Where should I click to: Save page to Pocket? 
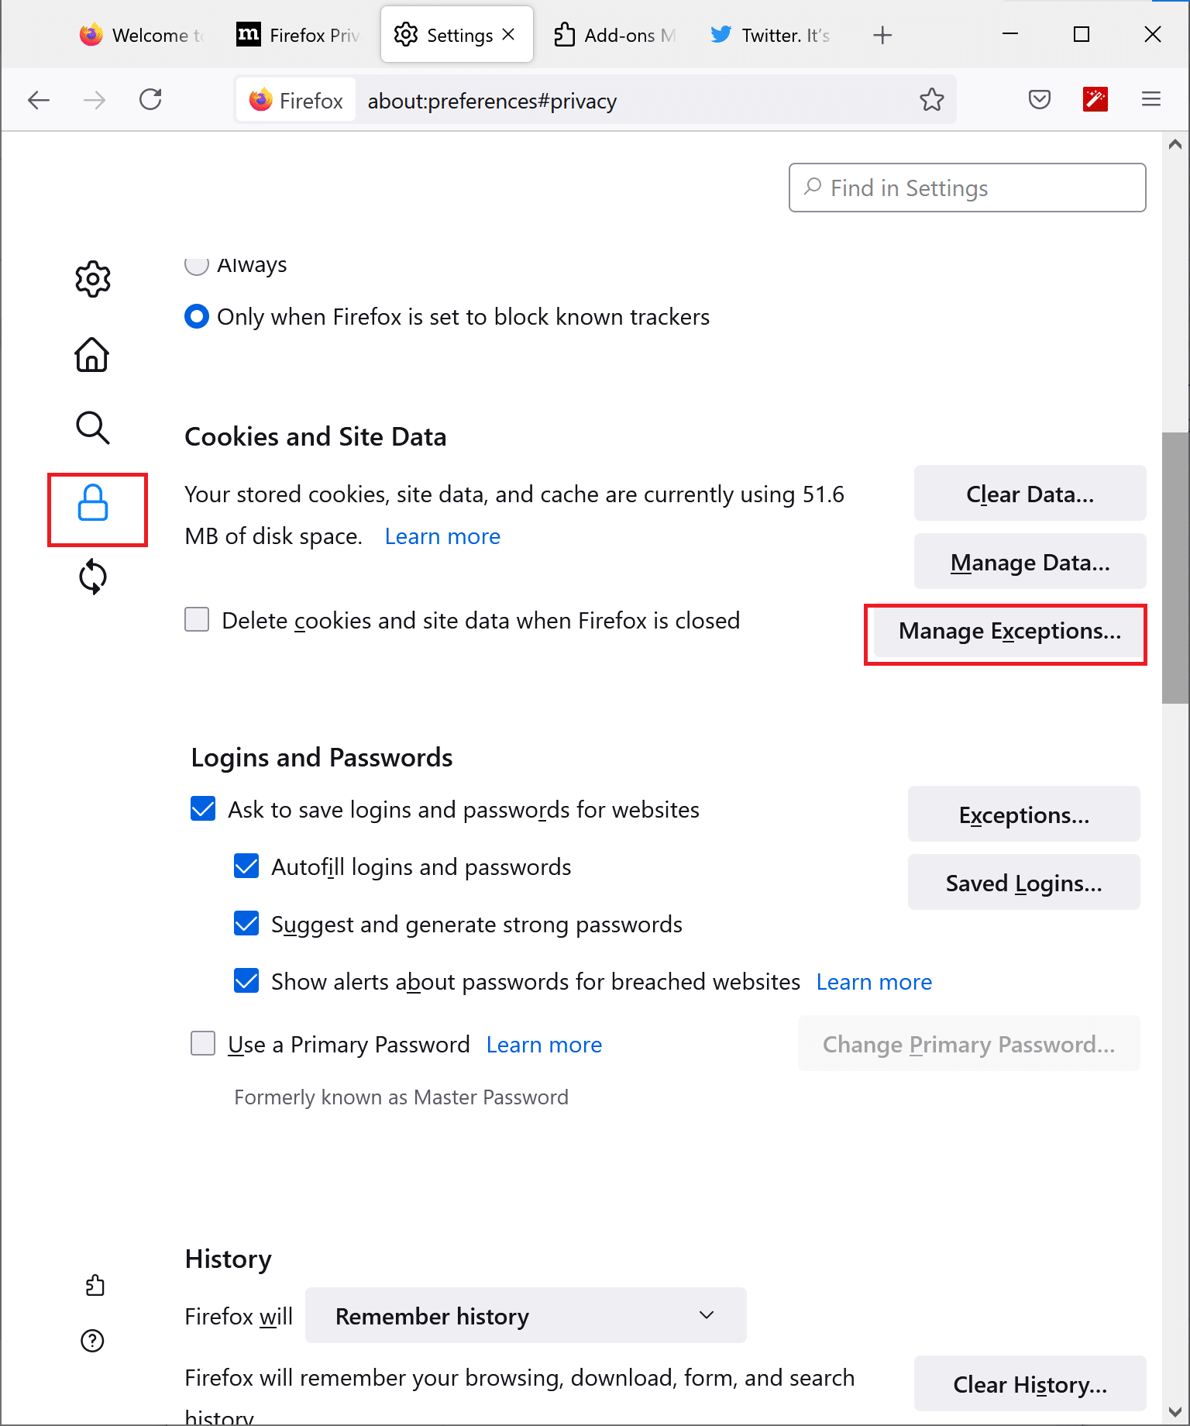pos(1039,99)
